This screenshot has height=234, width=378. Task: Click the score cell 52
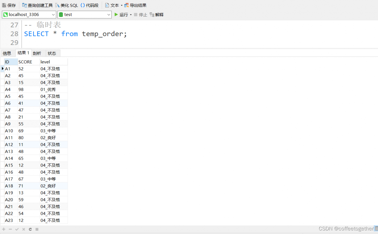click(29, 69)
